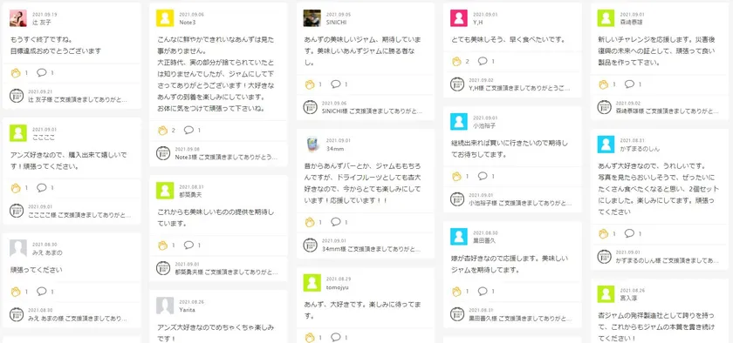Click the clap icon on 黒田善久's comment
This screenshot has height=343, width=733.
(x=456, y=292)
